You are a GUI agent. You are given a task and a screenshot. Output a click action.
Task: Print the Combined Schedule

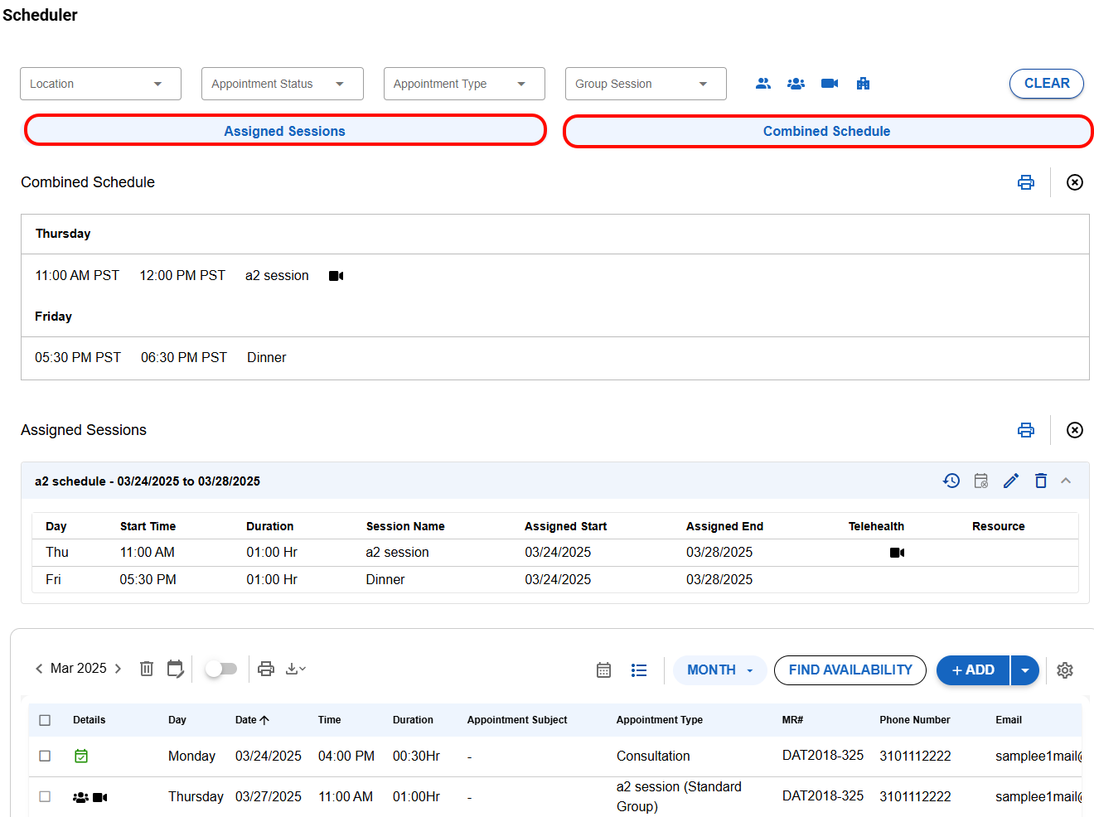[1025, 182]
